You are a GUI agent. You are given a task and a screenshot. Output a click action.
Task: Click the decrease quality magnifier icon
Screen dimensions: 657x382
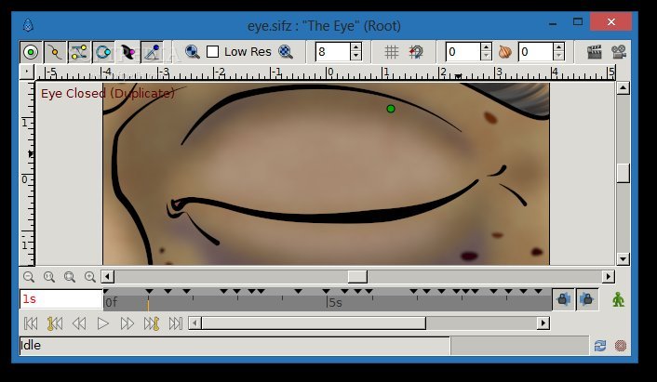coord(192,52)
